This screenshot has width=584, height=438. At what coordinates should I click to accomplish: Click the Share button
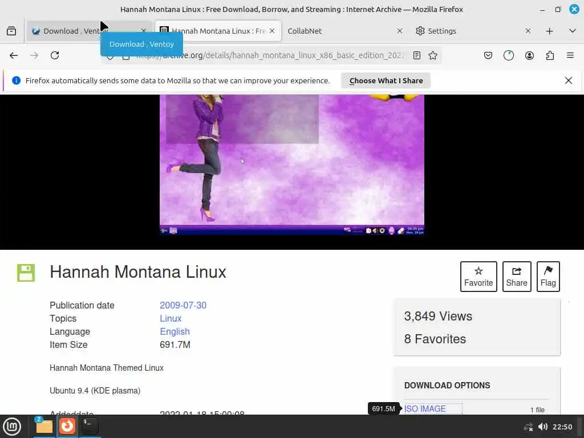(517, 277)
